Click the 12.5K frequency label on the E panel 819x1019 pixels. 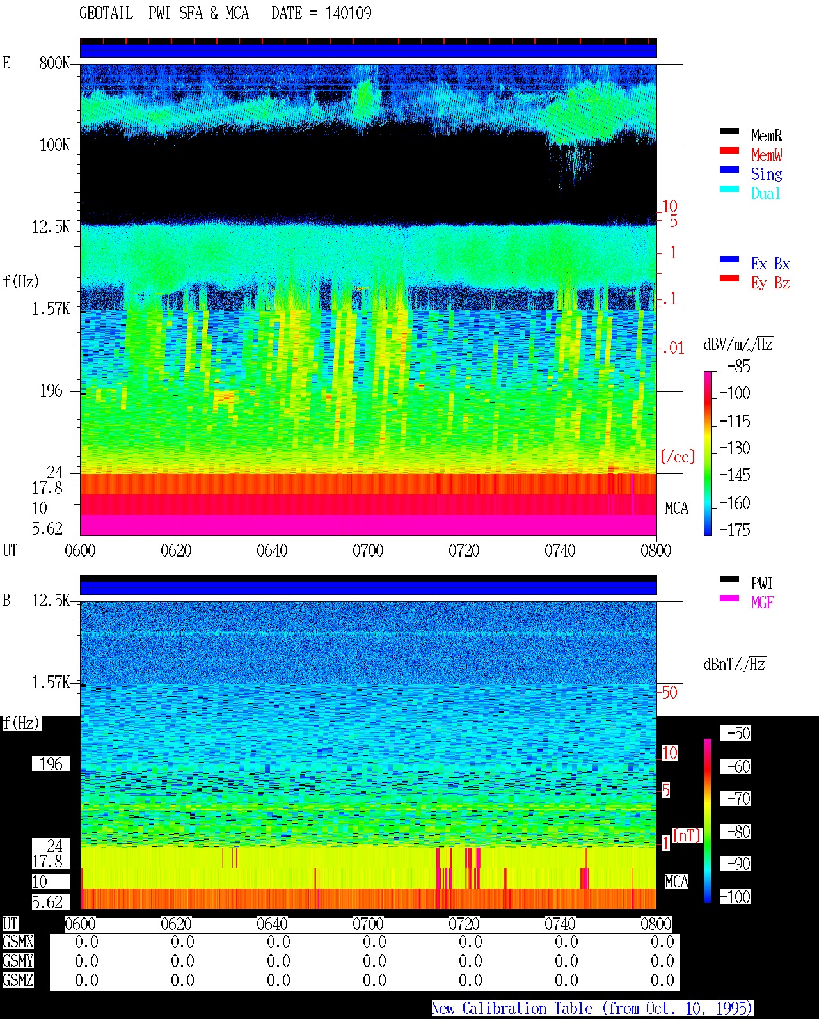[x=51, y=227]
